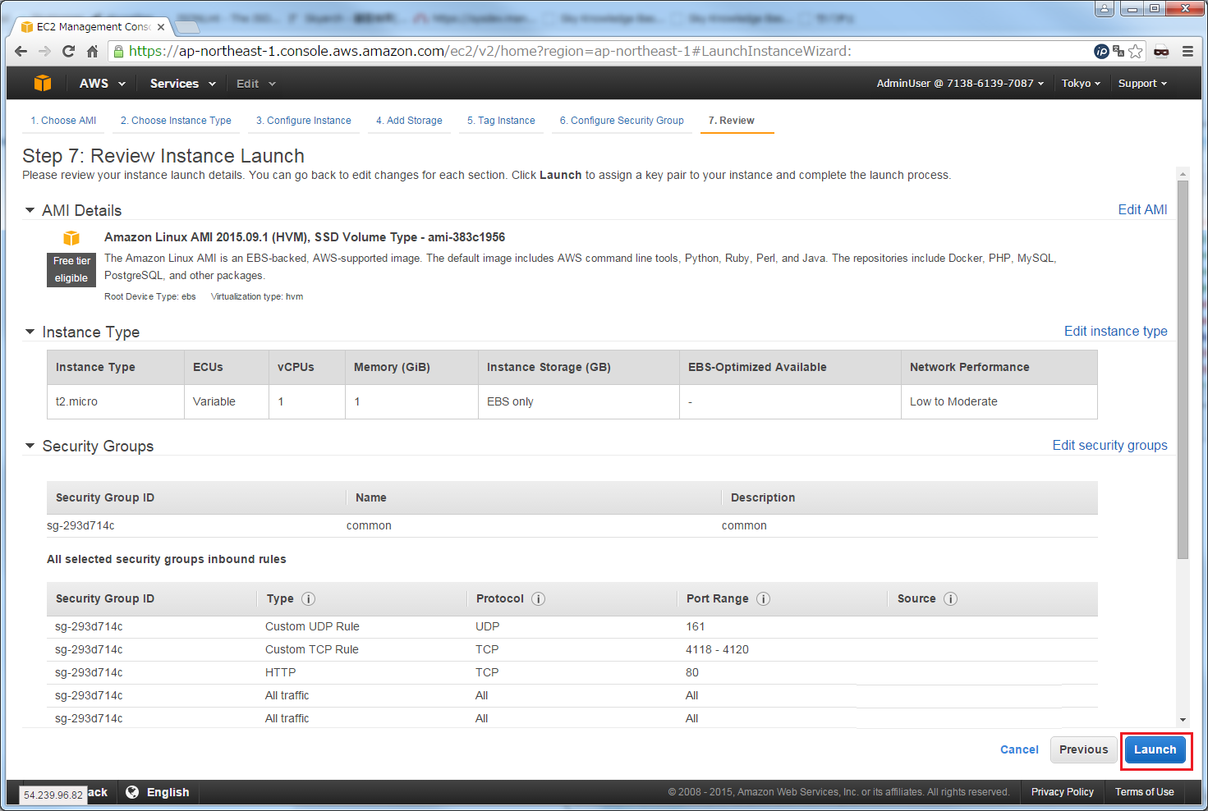
Task: Click the AWS orange cube logo
Action: (43, 83)
